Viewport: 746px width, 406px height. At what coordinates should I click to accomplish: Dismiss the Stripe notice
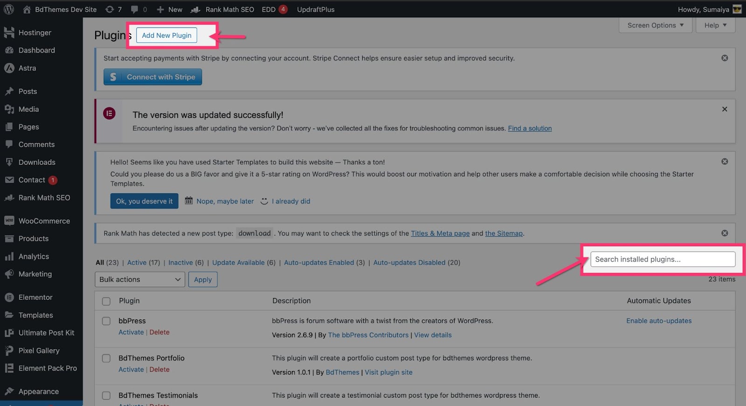tap(725, 58)
